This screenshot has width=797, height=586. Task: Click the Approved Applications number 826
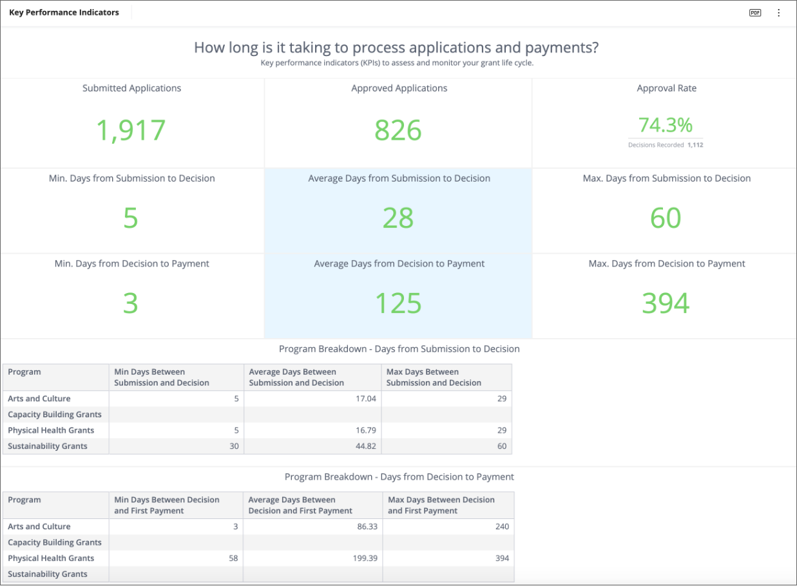[398, 130]
